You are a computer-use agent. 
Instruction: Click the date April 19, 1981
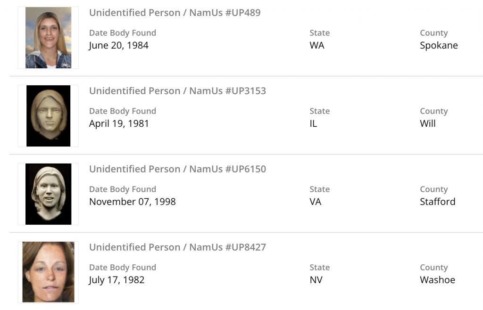point(119,124)
